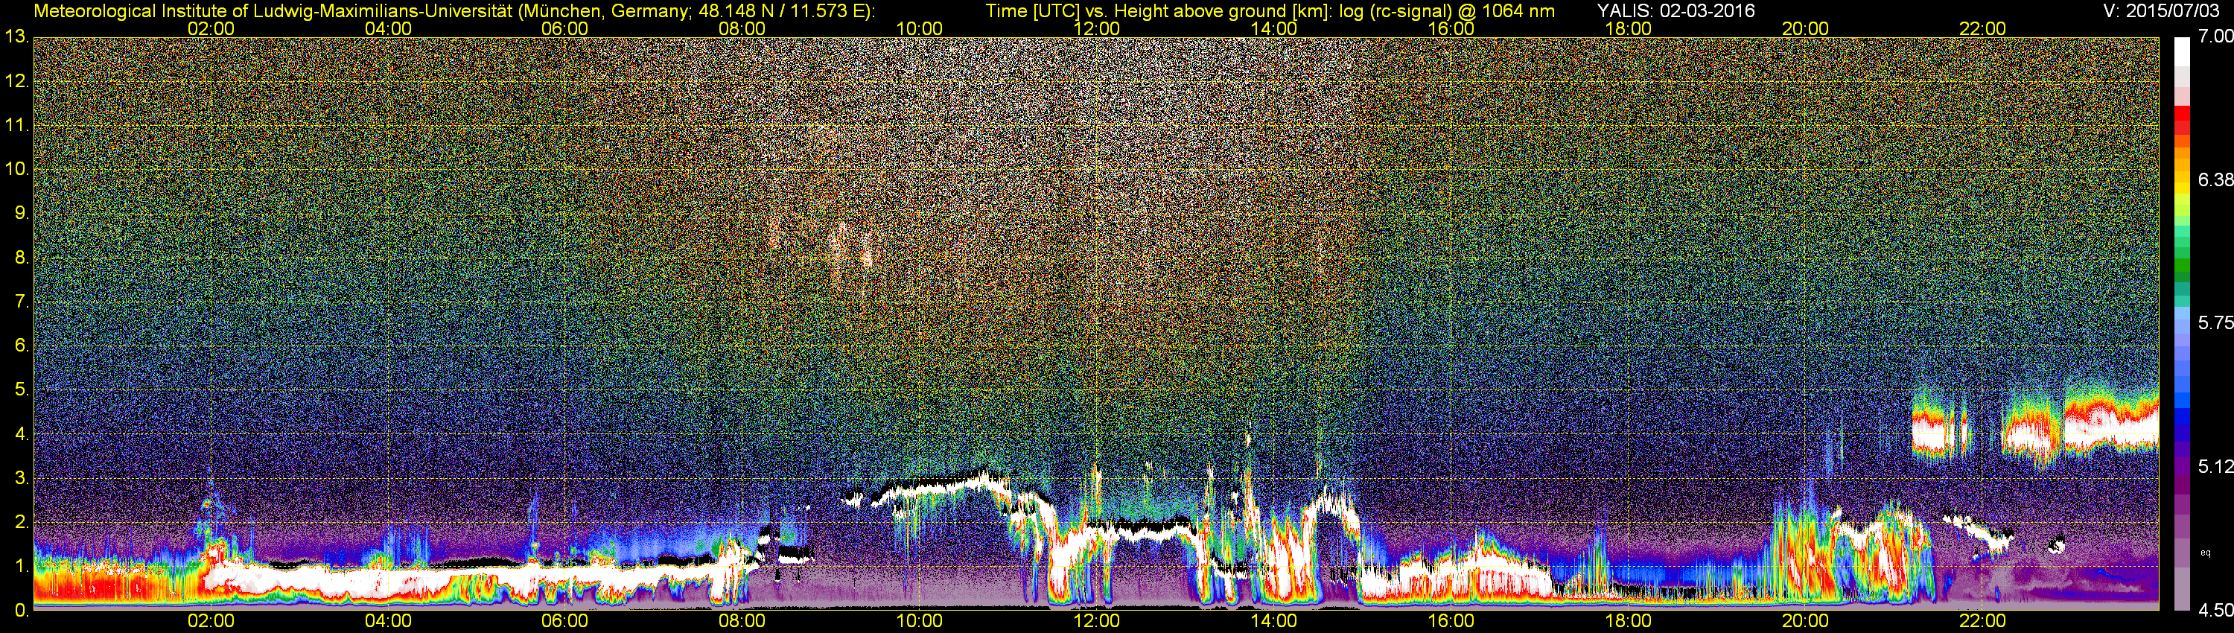Click the 10:00 label on top time axis
Viewport: 2234px width, 633px height.
(919, 28)
